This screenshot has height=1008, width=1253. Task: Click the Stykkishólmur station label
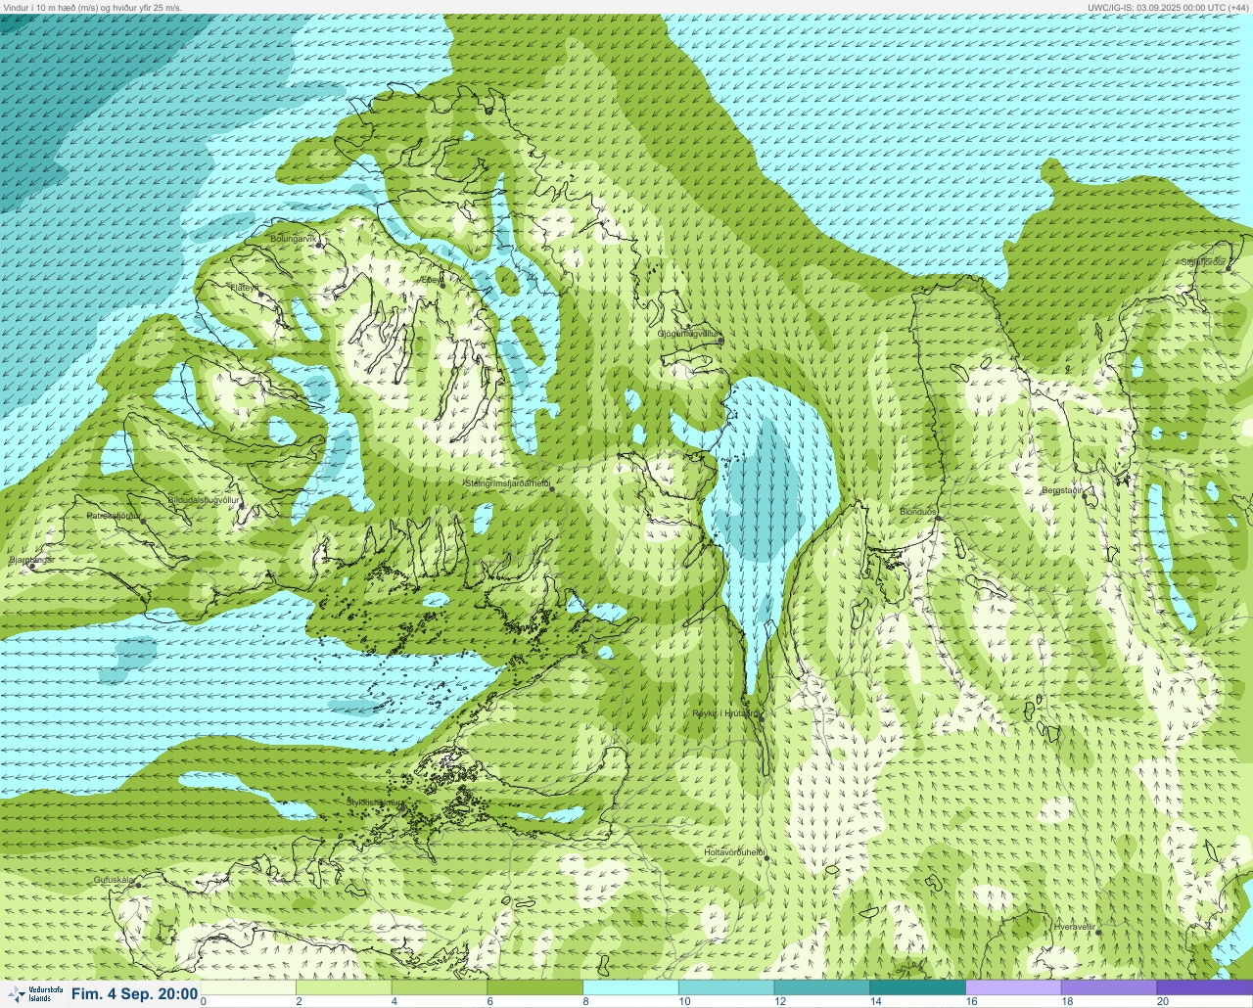point(375,802)
